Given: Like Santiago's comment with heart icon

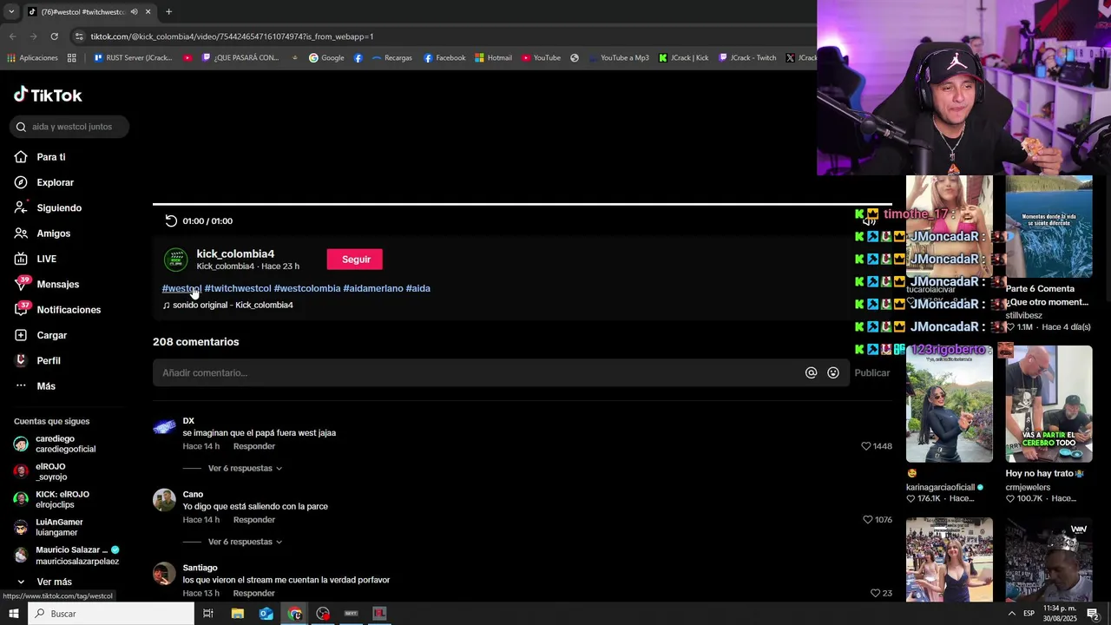Looking at the screenshot, I should [875, 593].
